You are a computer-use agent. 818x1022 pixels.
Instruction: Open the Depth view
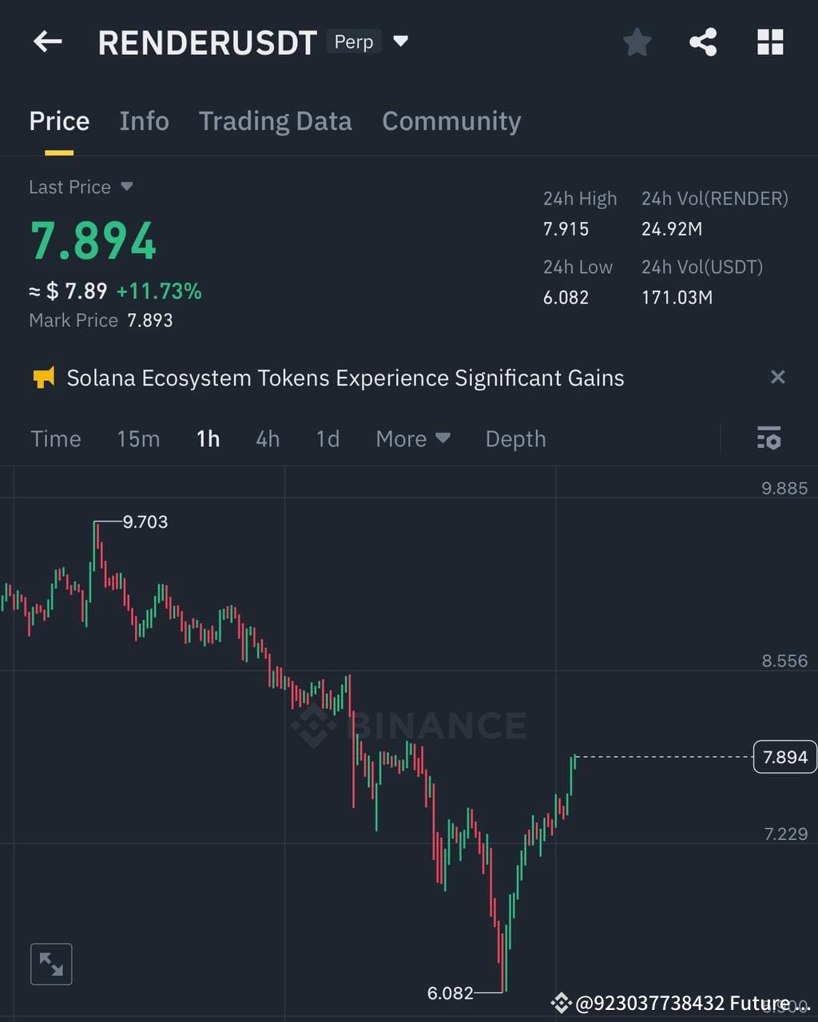(x=515, y=438)
